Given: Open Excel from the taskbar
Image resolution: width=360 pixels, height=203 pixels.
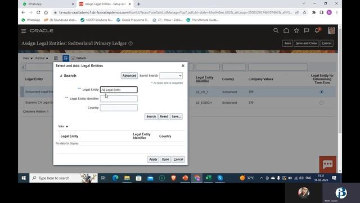Looking at the screenshot, I should click(208, 178).
